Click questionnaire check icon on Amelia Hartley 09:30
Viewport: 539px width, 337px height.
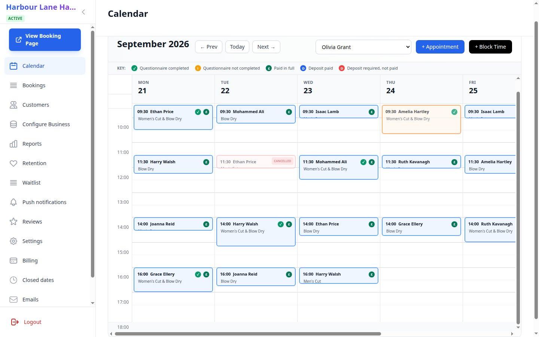[x=454, y=112]
